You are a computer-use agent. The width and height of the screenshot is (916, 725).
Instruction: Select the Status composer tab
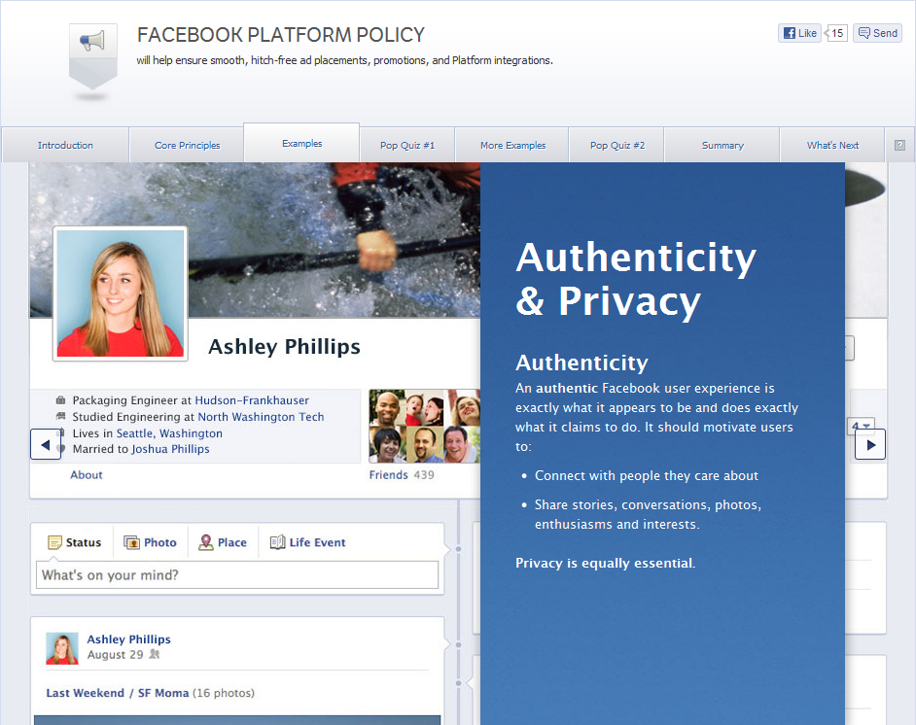[74, 542]
